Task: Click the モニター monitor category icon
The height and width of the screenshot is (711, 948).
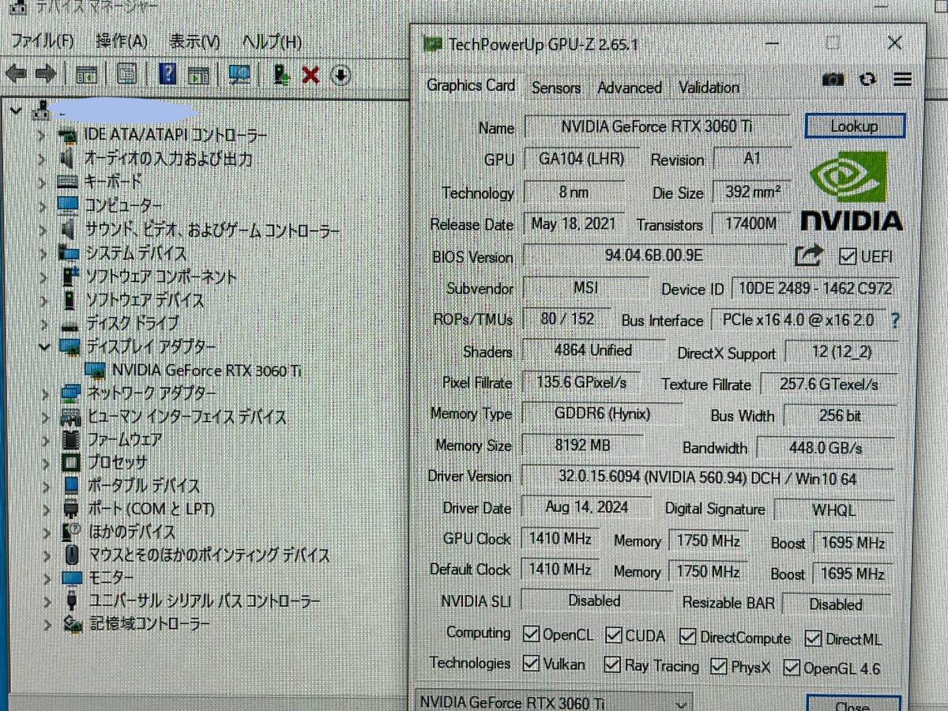Action: 71,578
